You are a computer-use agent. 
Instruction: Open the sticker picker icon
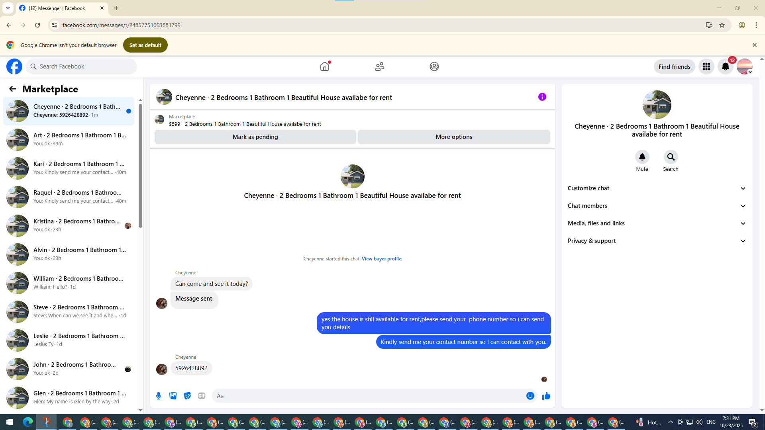[x=187, y=396]
